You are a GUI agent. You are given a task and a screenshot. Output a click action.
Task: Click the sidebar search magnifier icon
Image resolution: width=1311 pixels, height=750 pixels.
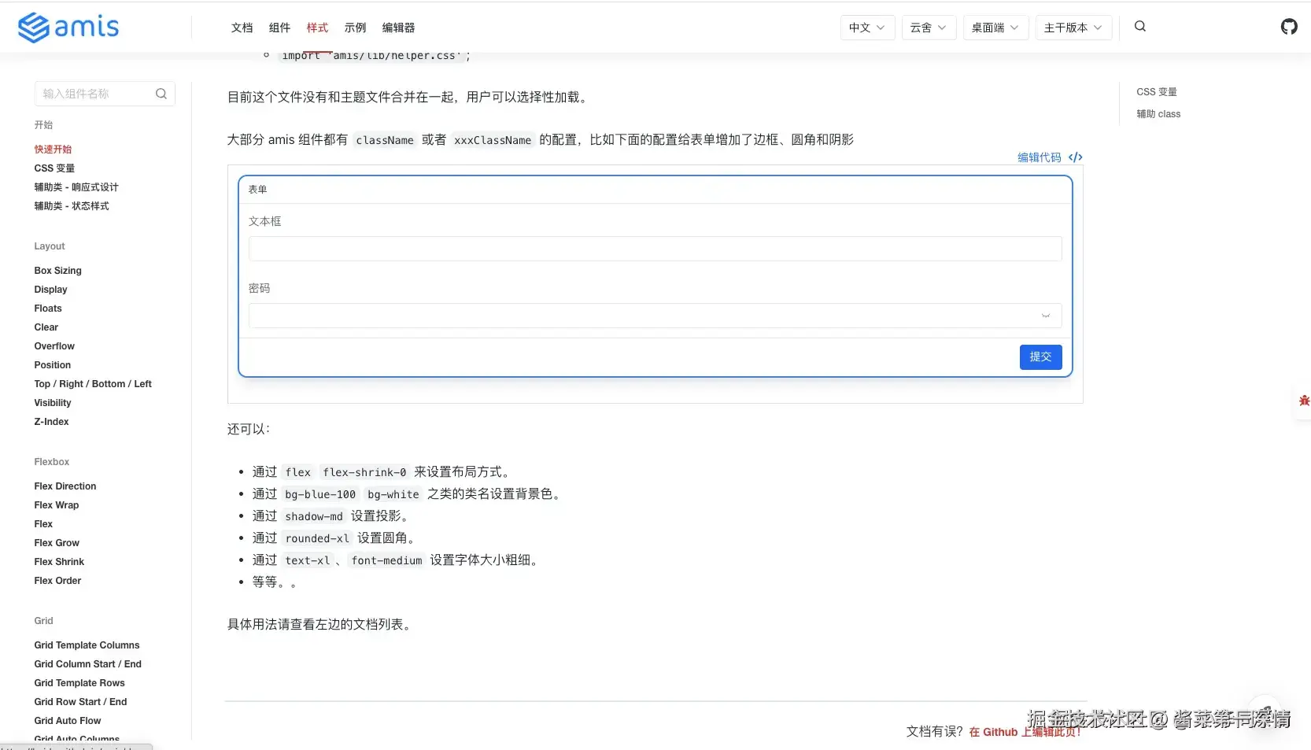[161, 94]
